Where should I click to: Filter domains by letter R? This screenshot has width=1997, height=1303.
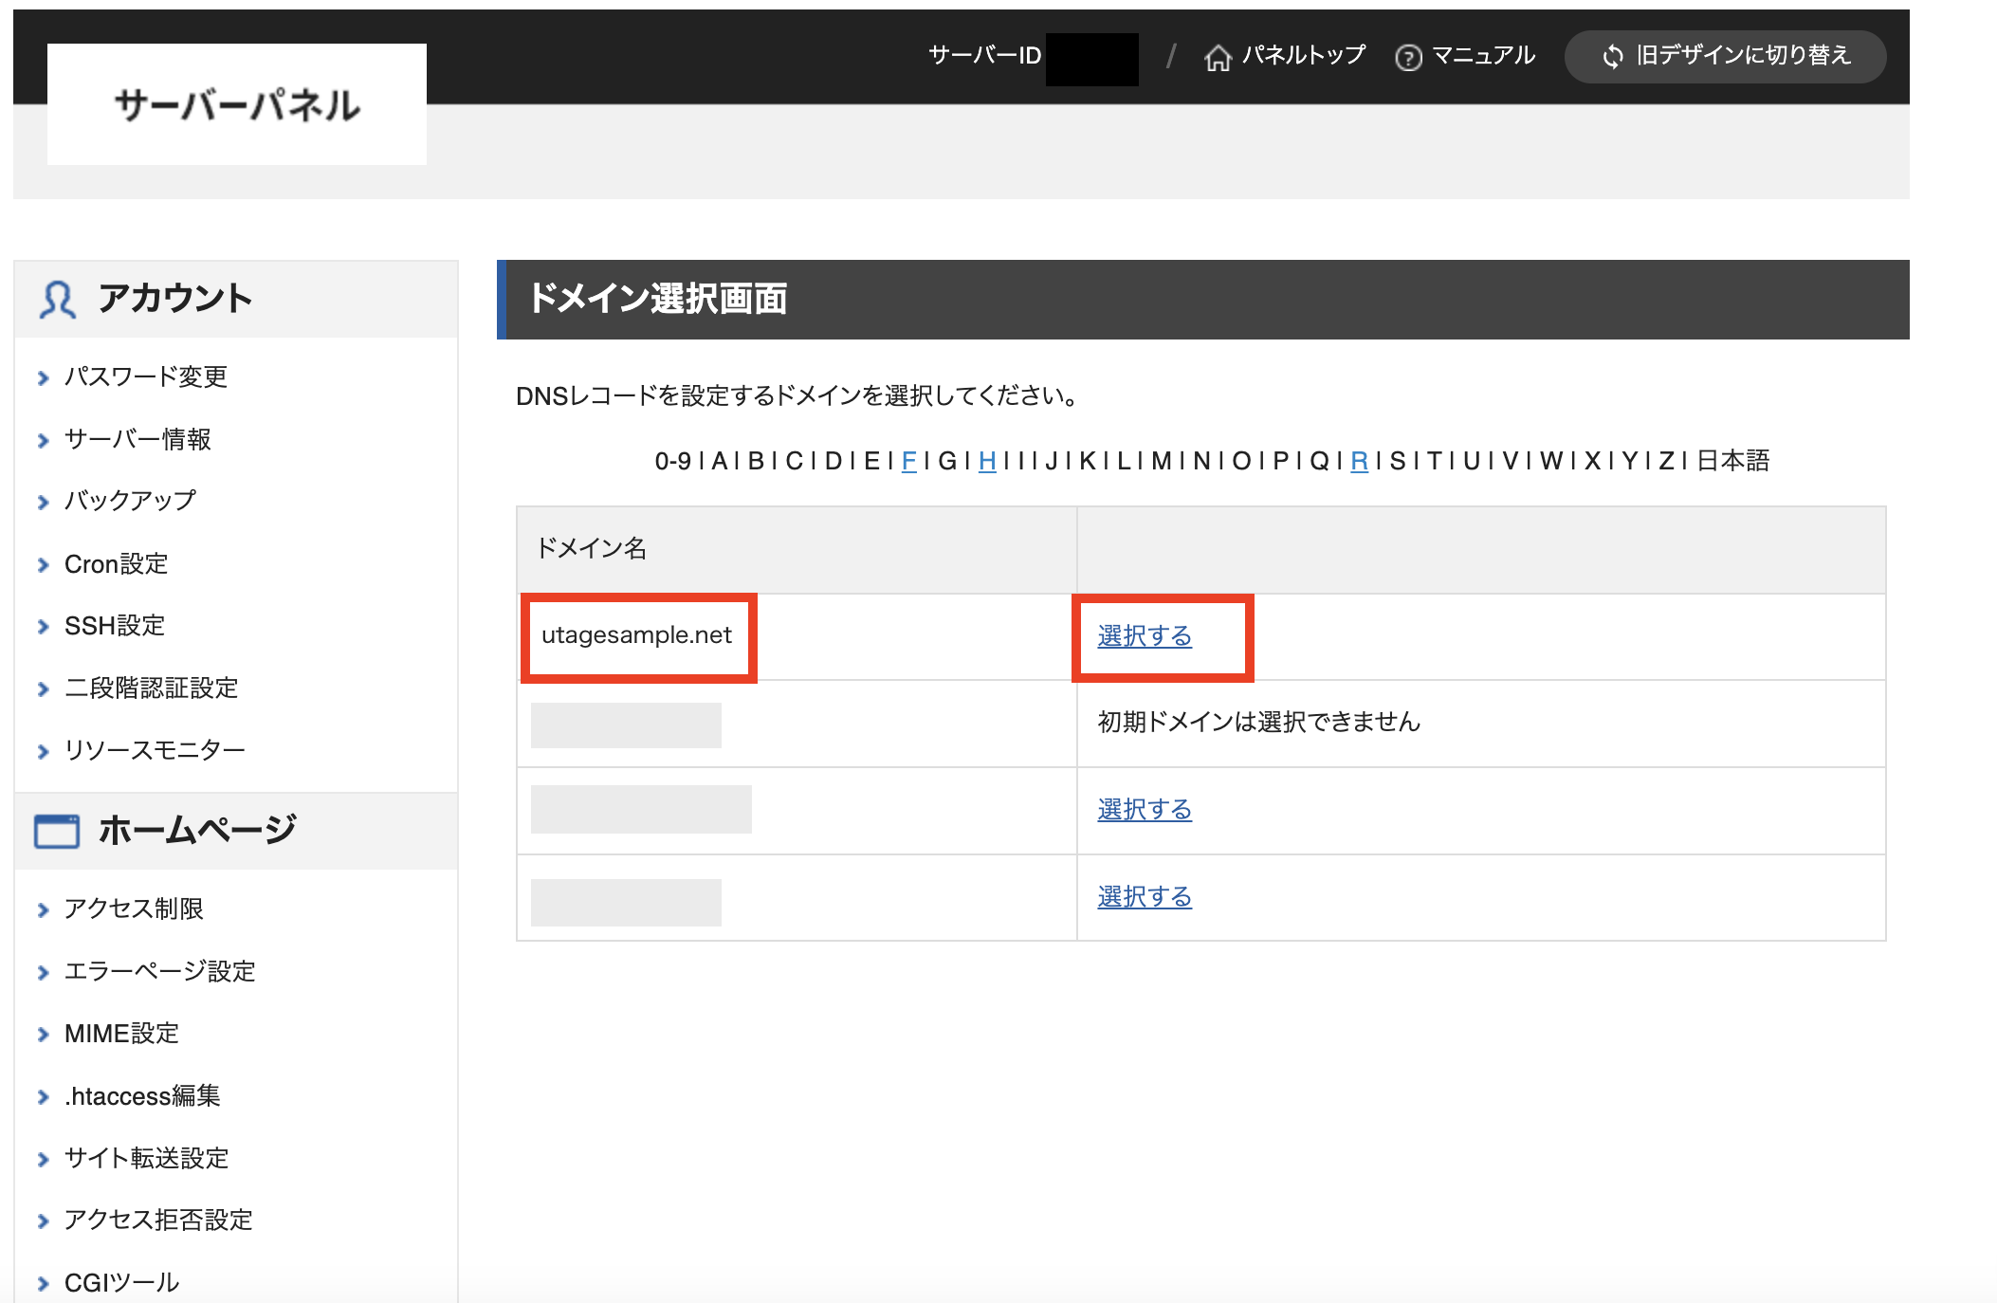pyautogui.click(x=1359, y=461)
